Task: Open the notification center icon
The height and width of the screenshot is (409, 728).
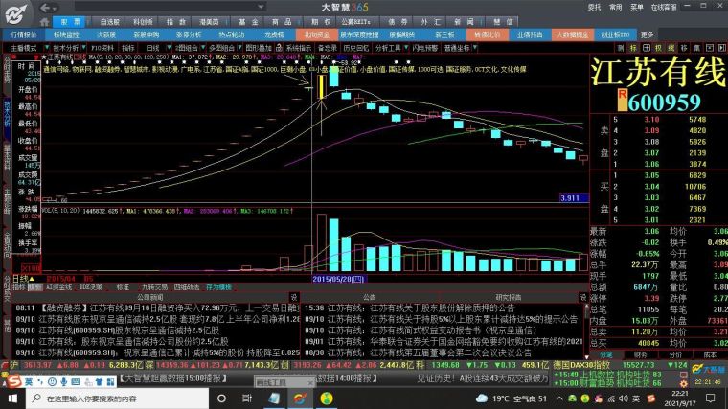Action: click(711, 398)
